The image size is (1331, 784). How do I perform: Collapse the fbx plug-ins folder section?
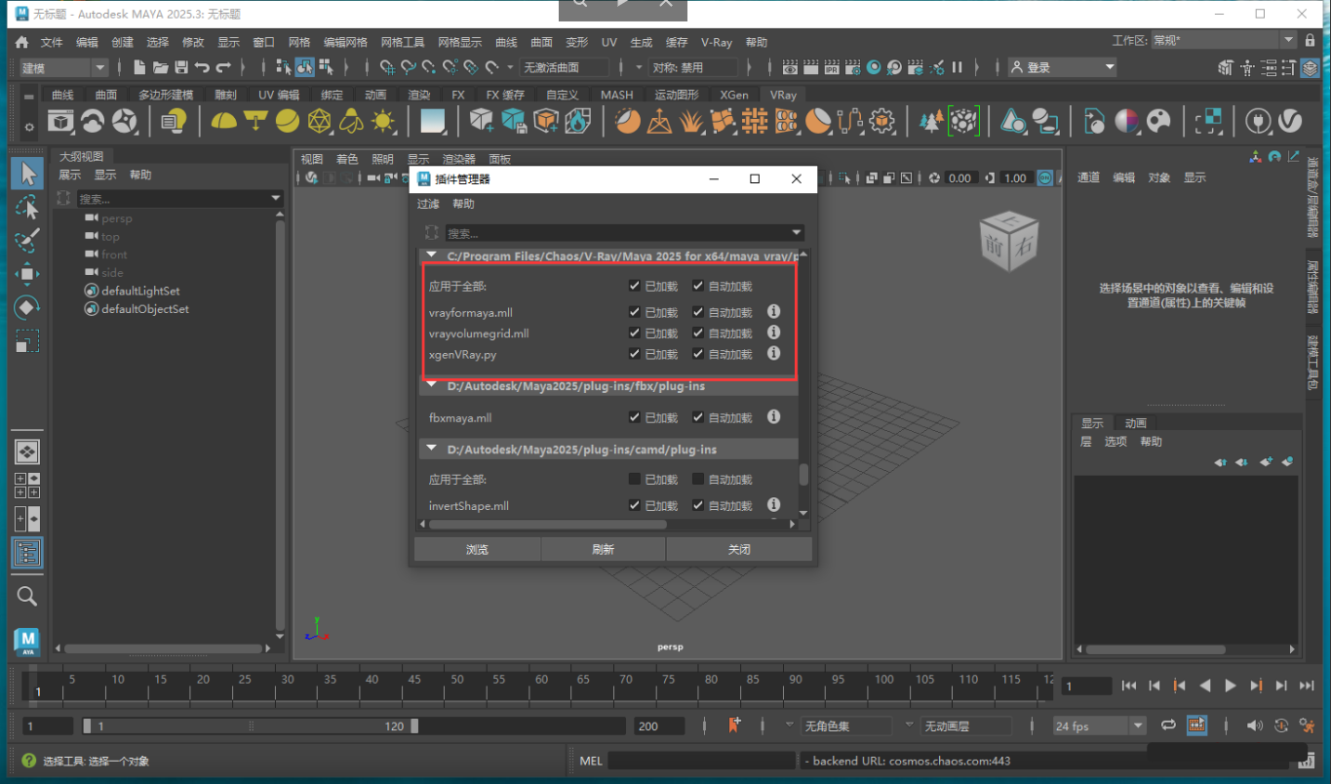(x=432, y=386)
